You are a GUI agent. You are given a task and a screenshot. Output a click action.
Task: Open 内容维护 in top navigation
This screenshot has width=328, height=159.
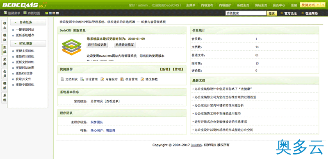pos(225,5)
